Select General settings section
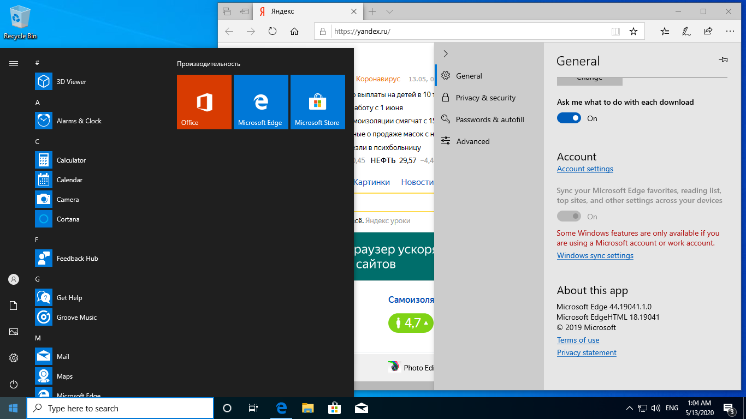The image size is (746, 419). pyautogui.click(x=489, y=76)
